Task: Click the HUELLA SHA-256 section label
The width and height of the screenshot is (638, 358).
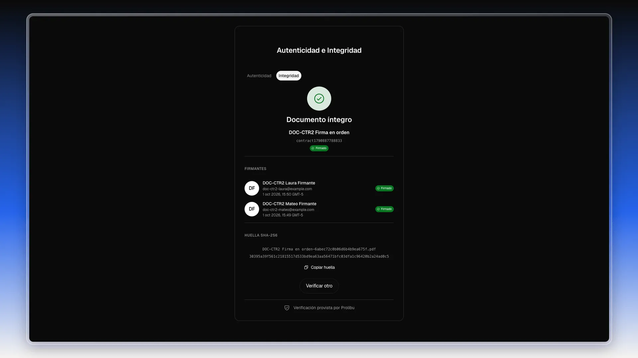Action: (x=261, y=235)
